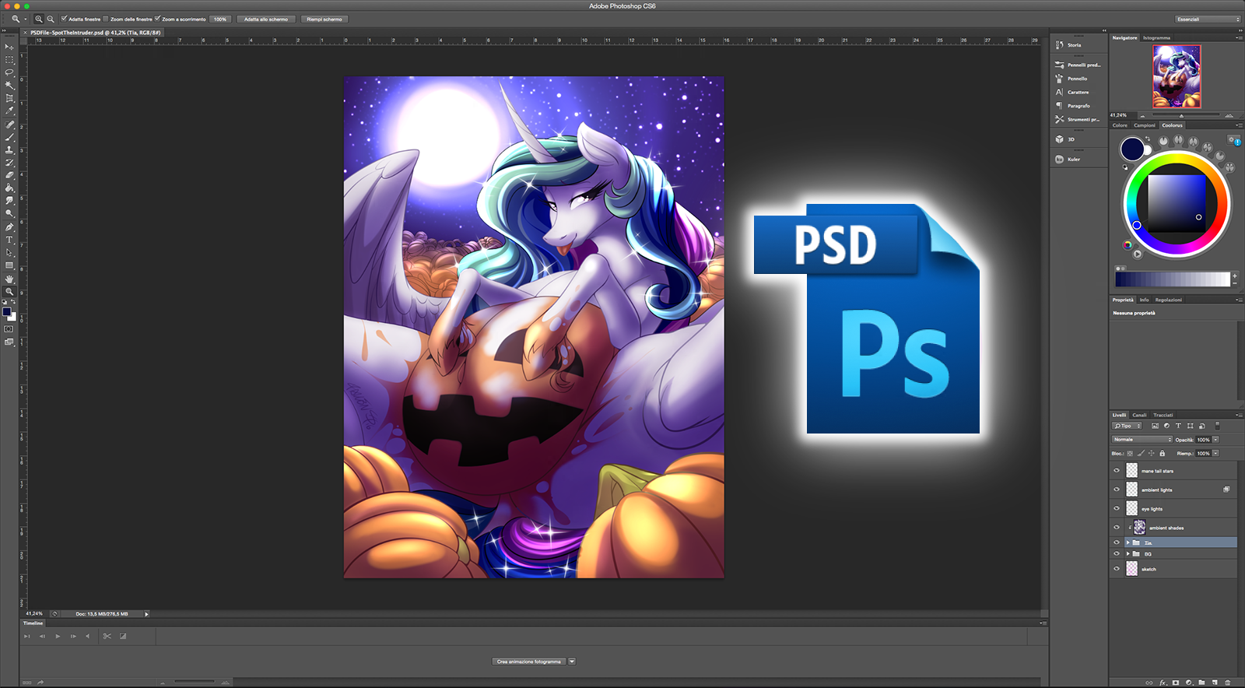
Task: Click the Adatta allo schermo button
Action: 266,19
